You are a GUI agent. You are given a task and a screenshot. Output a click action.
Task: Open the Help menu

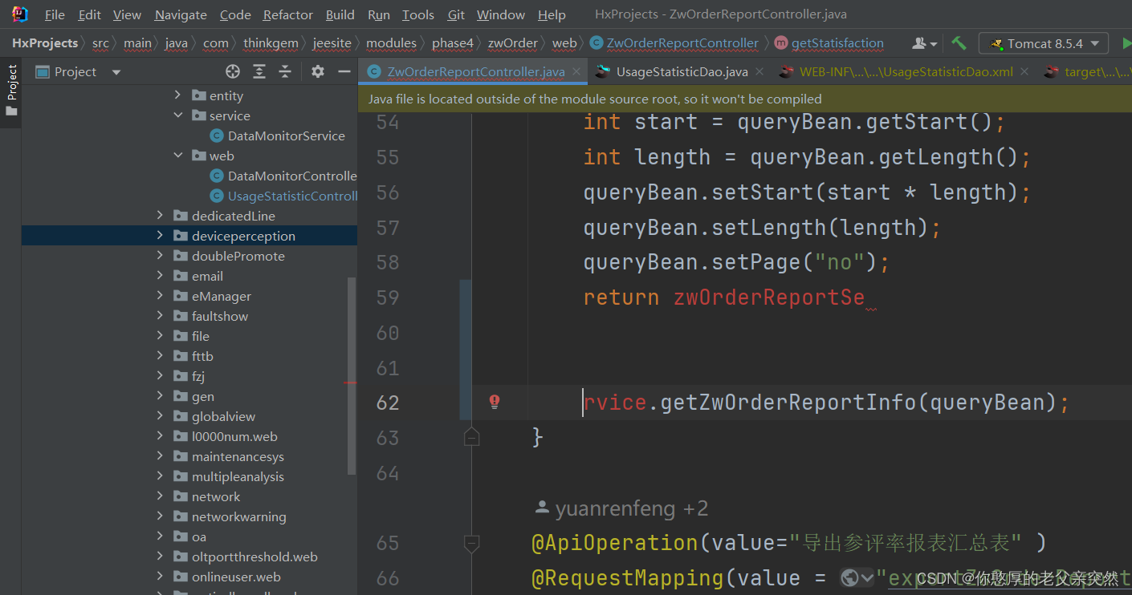tap(552, 14)
